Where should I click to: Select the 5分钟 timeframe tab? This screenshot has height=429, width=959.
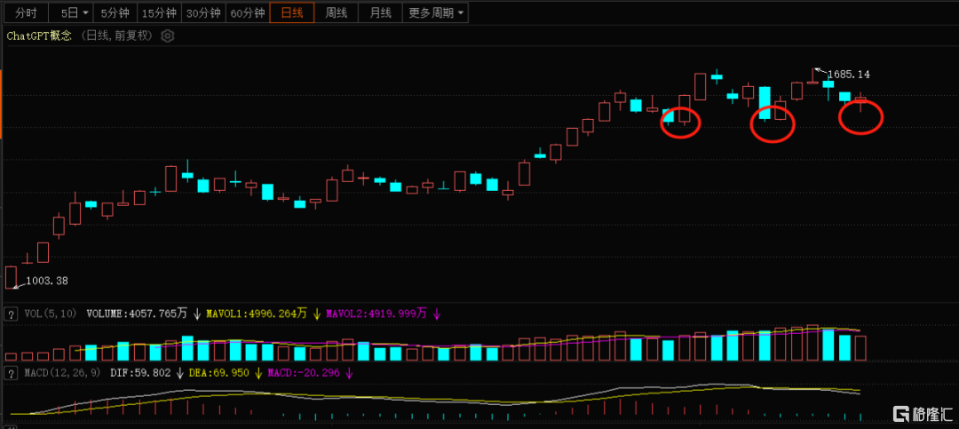[x=115, y=12]
